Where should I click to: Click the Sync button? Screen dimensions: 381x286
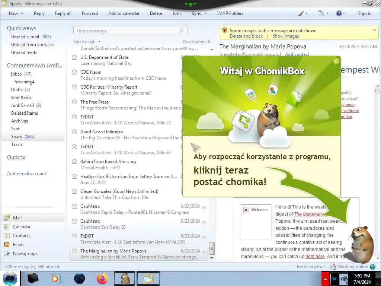[196, 13]
